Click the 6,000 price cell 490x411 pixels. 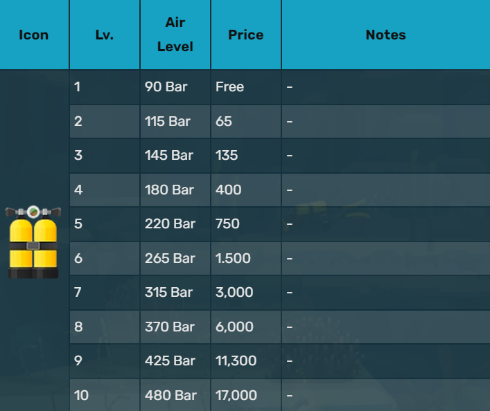(x=234, y=327)
